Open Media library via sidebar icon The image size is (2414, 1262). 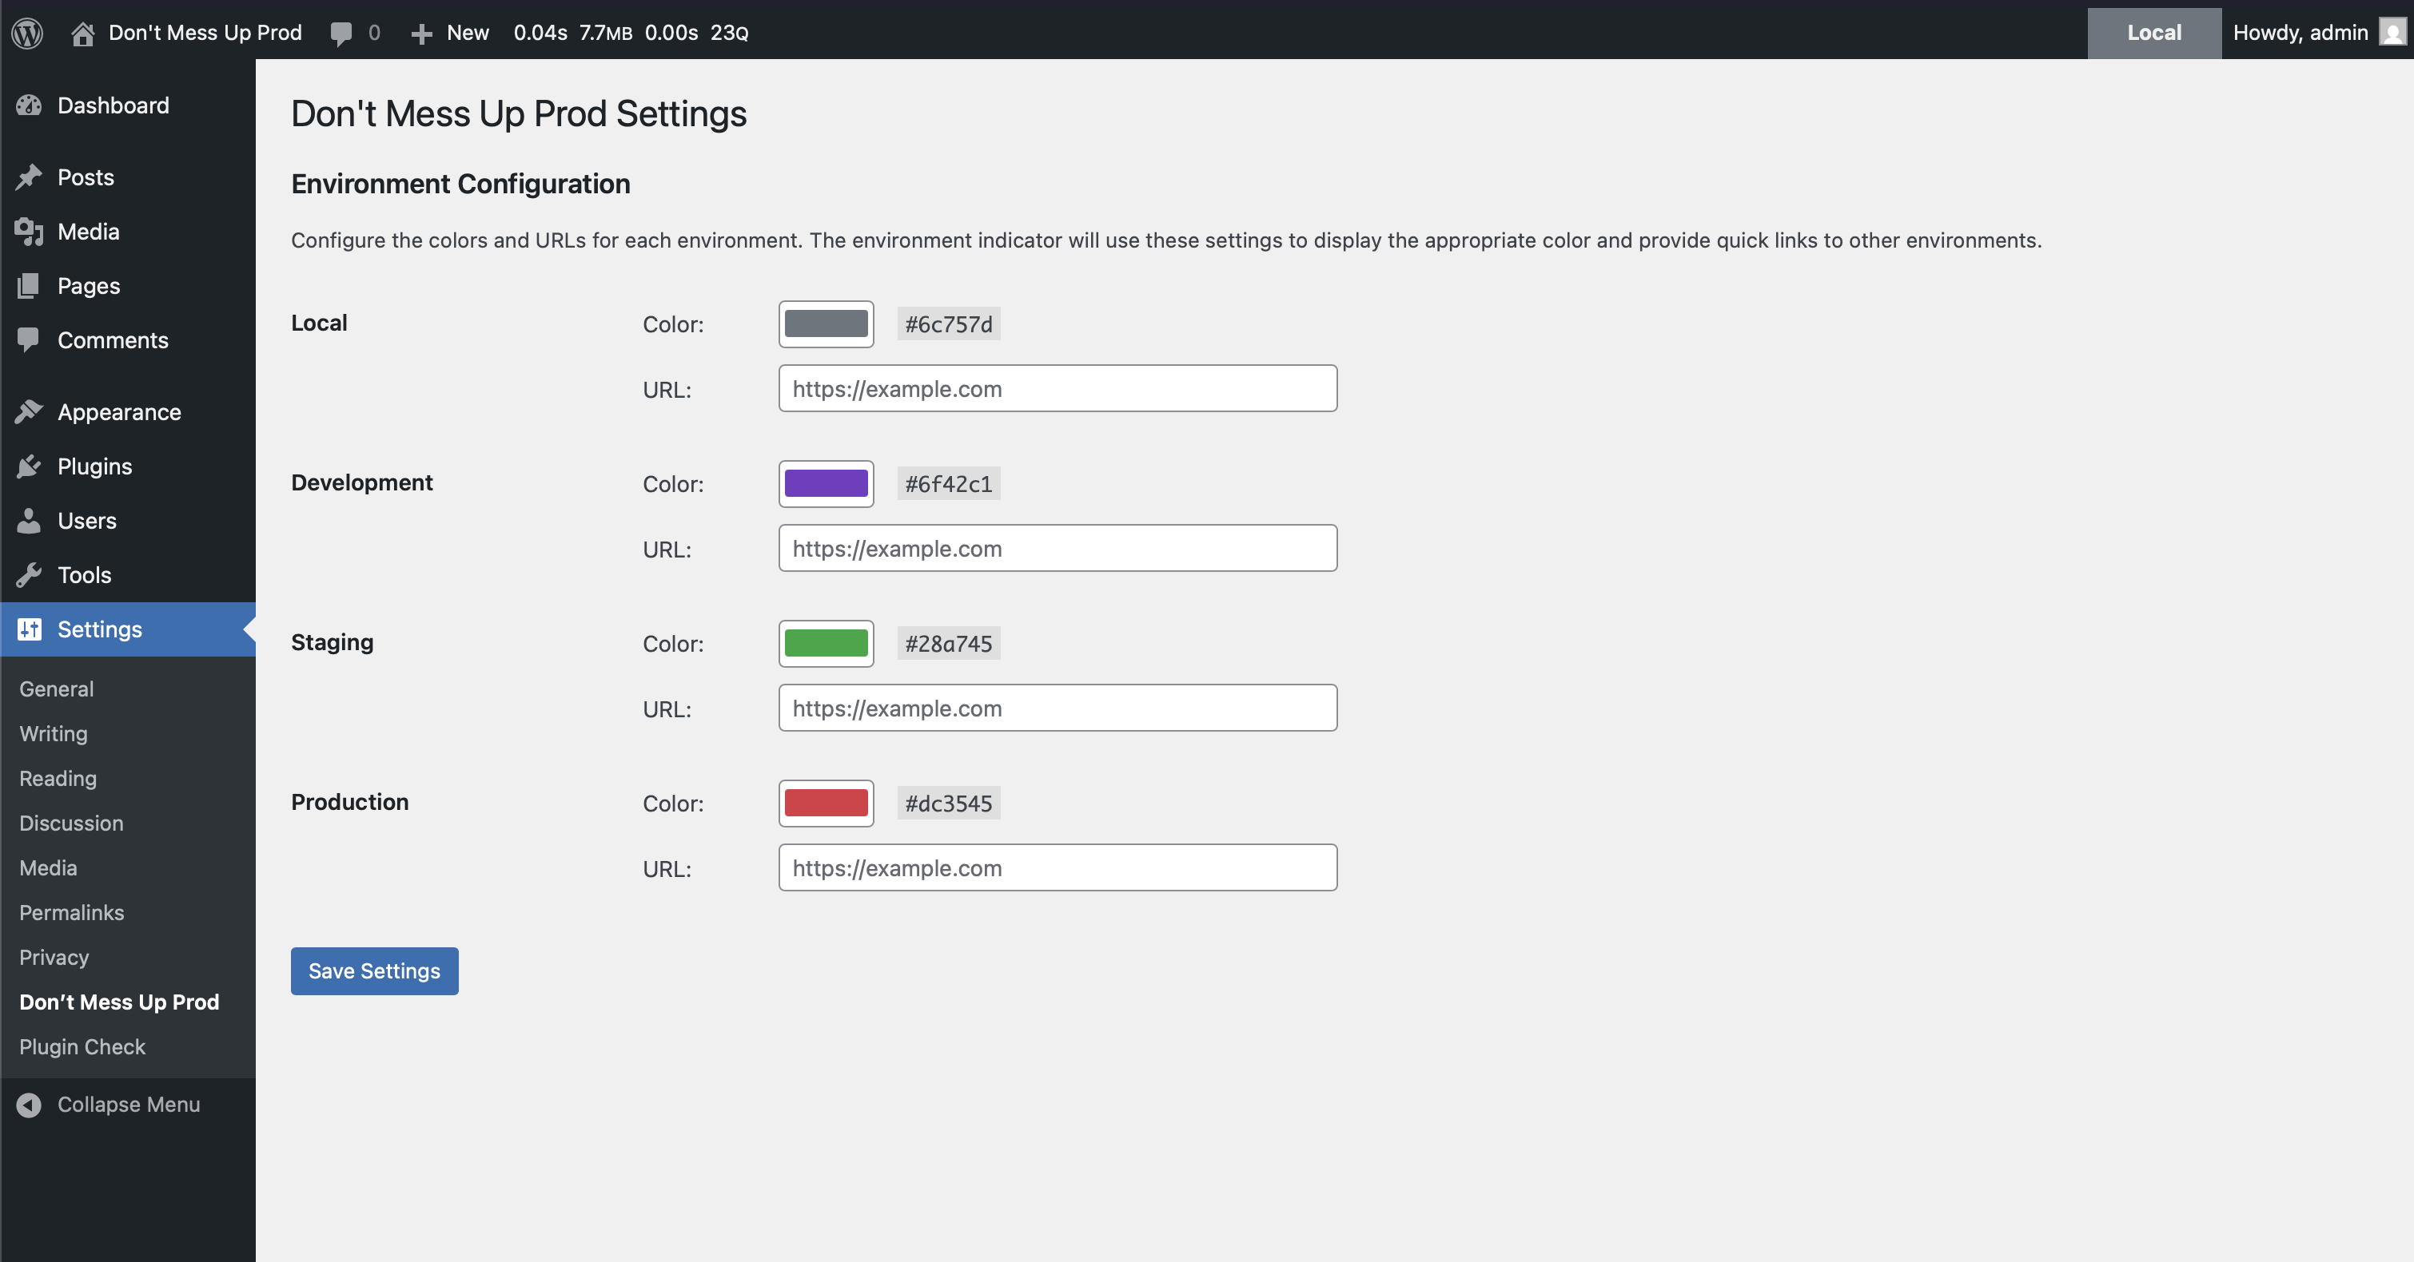[x=29, y=232]
